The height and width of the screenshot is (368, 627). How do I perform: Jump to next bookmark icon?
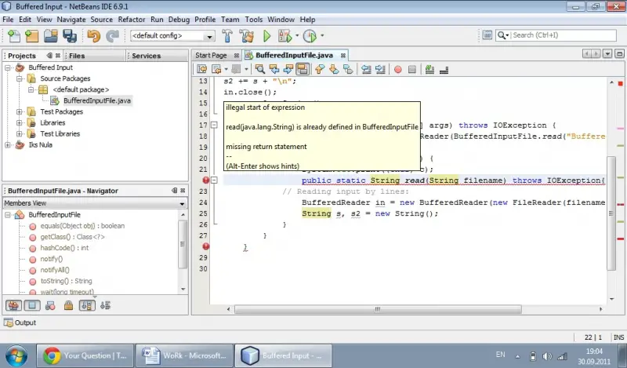tap(334, 69)
